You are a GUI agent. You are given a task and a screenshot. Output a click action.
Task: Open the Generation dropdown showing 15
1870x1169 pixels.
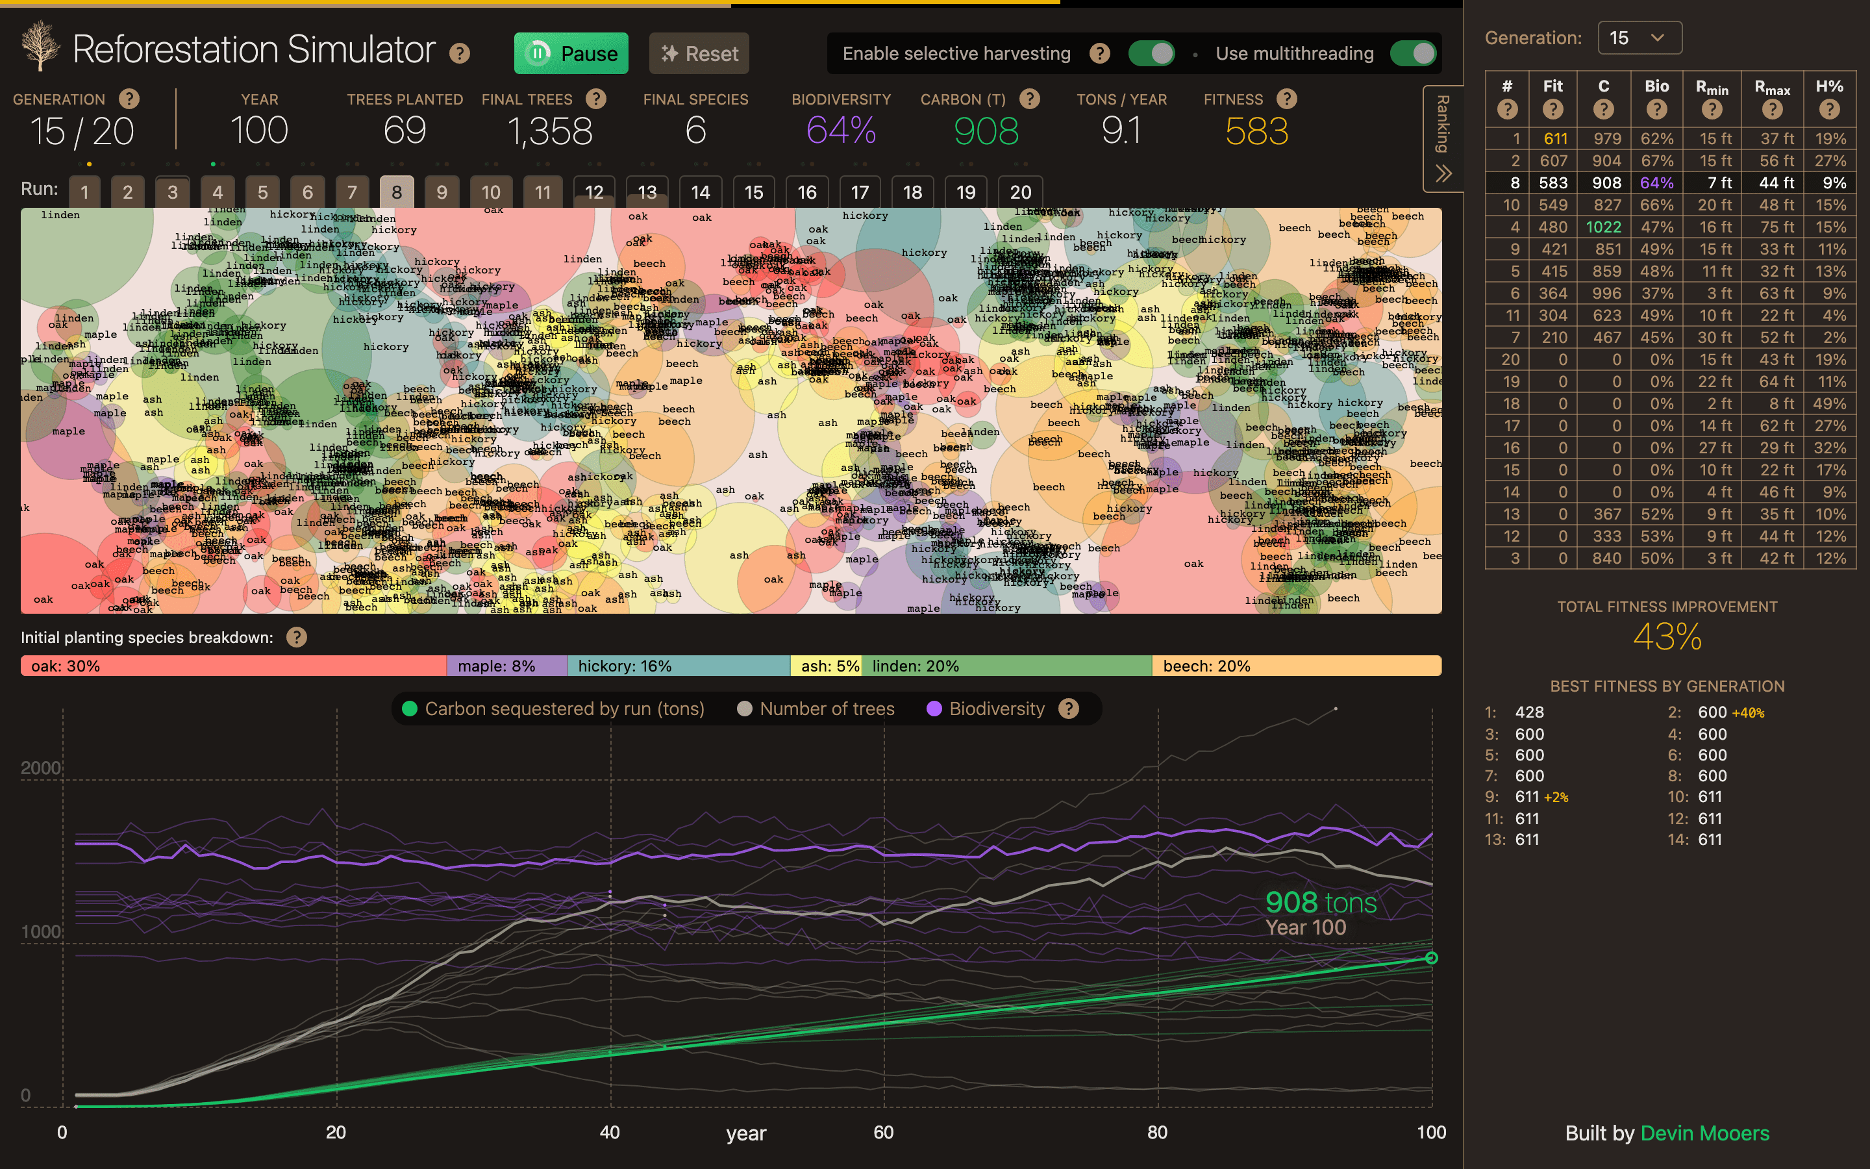coord(1639,38)
